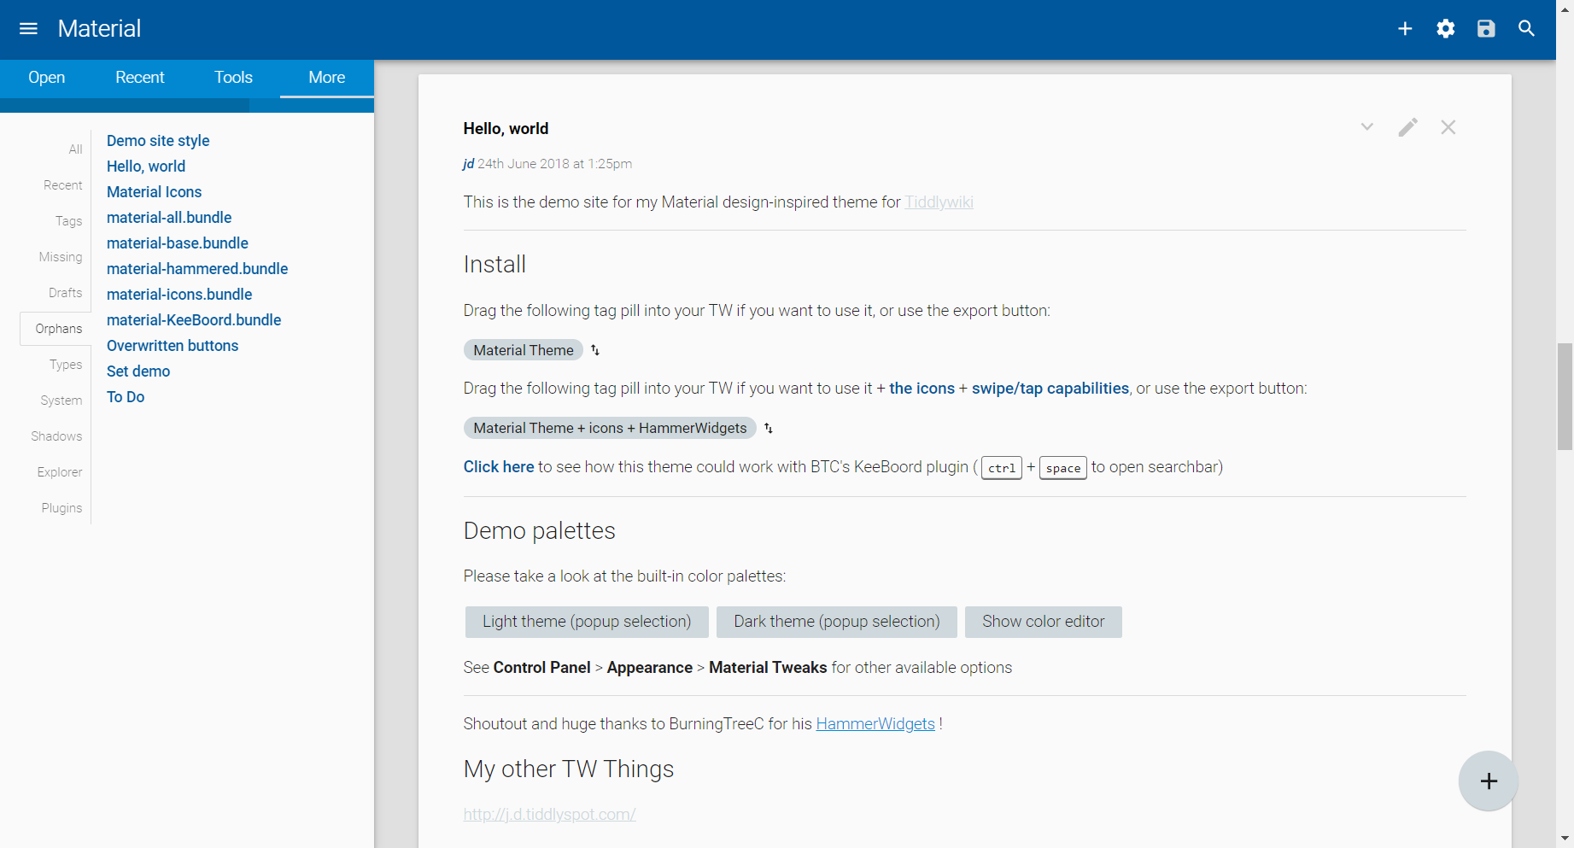Screen dimensions: 1574x848
Task: Click the page vertical scrollbar thumb
Action: (x=1565, y=396)
